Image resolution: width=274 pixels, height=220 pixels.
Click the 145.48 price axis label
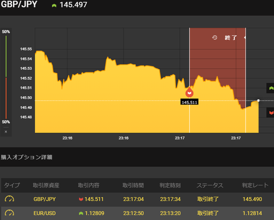point(26,117)
